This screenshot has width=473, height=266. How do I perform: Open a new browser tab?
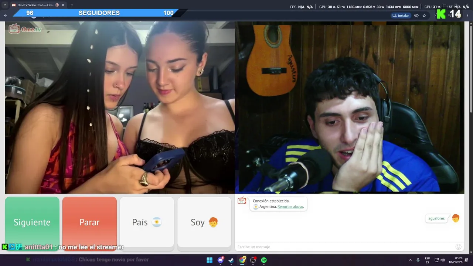[x=72, y=5]
